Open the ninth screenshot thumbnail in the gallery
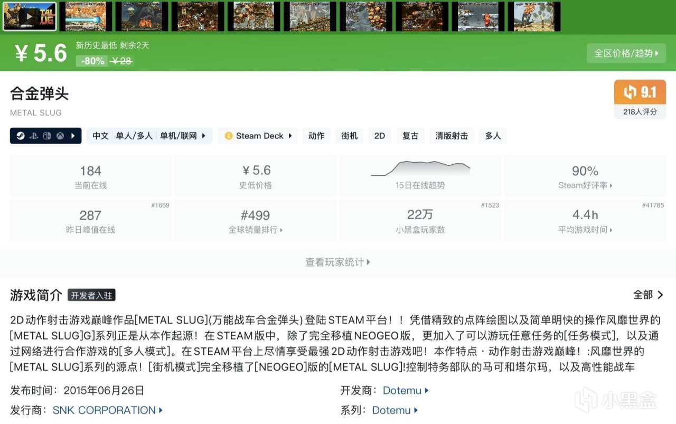 click(477, 16)
